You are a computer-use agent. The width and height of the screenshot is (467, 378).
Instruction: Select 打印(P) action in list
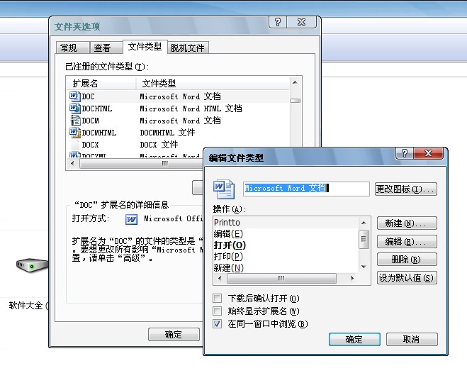286,257
